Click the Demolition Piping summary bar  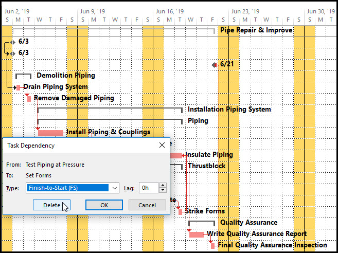click(x=24, y=75)
